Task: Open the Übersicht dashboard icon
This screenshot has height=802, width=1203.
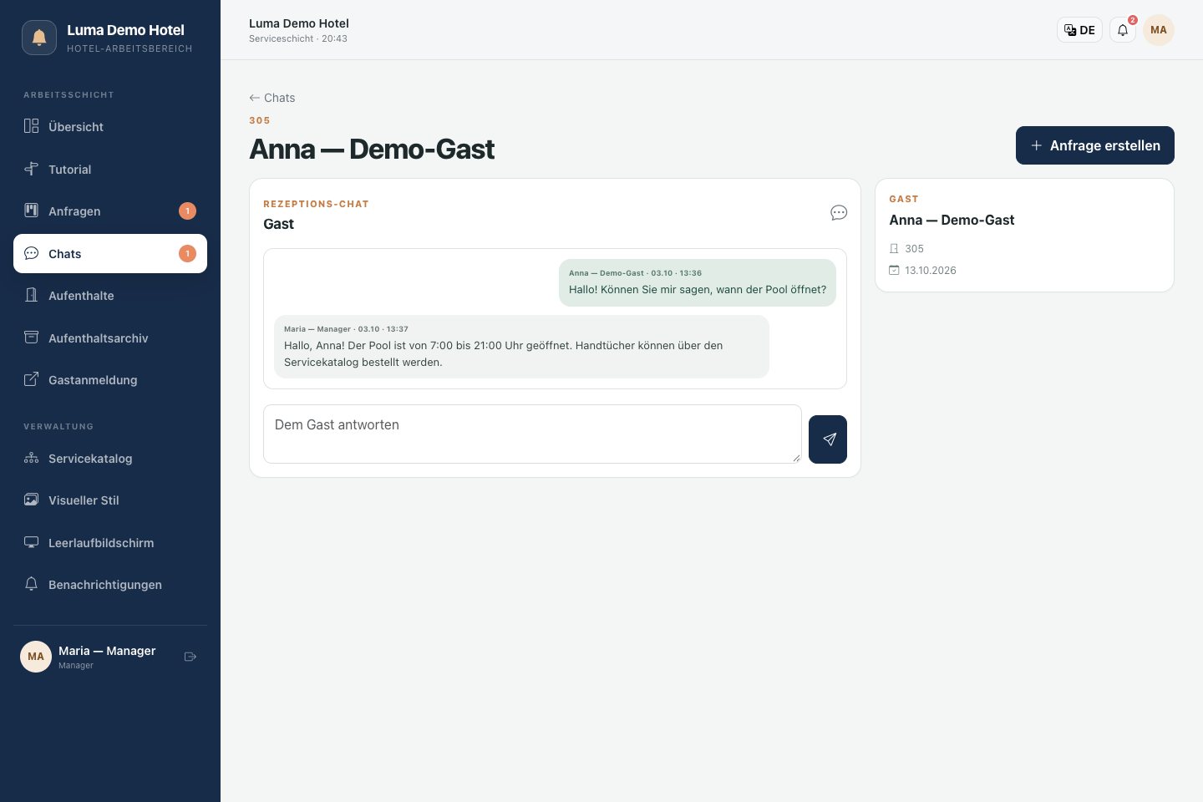Action: (x=31, y=126)
